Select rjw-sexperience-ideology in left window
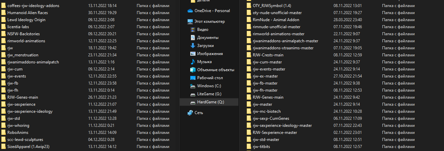Image resolution: width=444 pixels, height=151 pixels. tap(30, 111)
